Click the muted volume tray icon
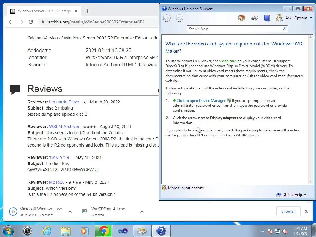Image resolution: width=316 pixels, height=237 pixels. (x=285, y=231)
